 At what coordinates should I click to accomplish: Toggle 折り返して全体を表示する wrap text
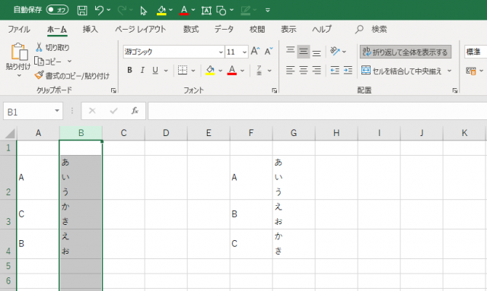click(406, 52)
